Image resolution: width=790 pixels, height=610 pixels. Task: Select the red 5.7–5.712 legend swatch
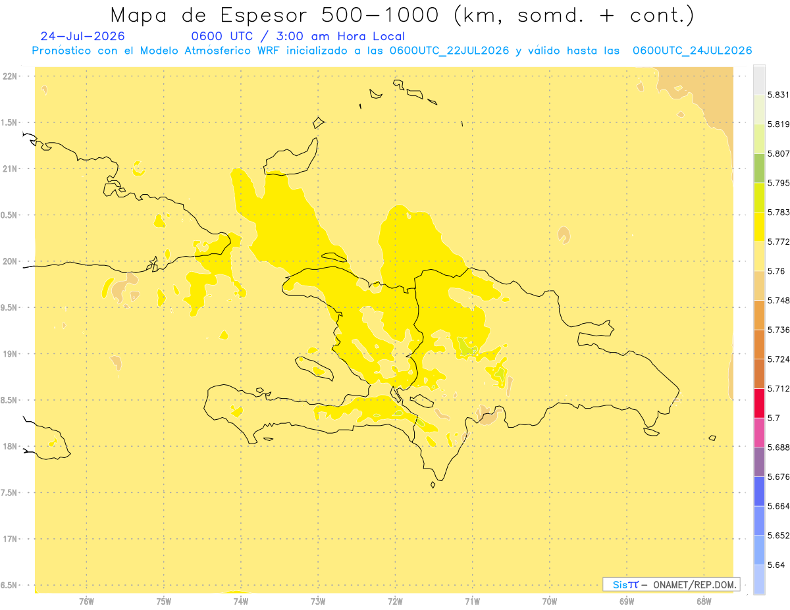(759, 403)
